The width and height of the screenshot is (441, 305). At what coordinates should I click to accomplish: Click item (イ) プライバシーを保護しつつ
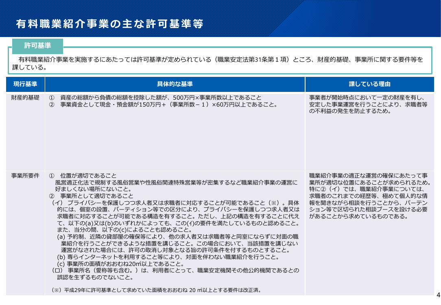tap(175, 216)
